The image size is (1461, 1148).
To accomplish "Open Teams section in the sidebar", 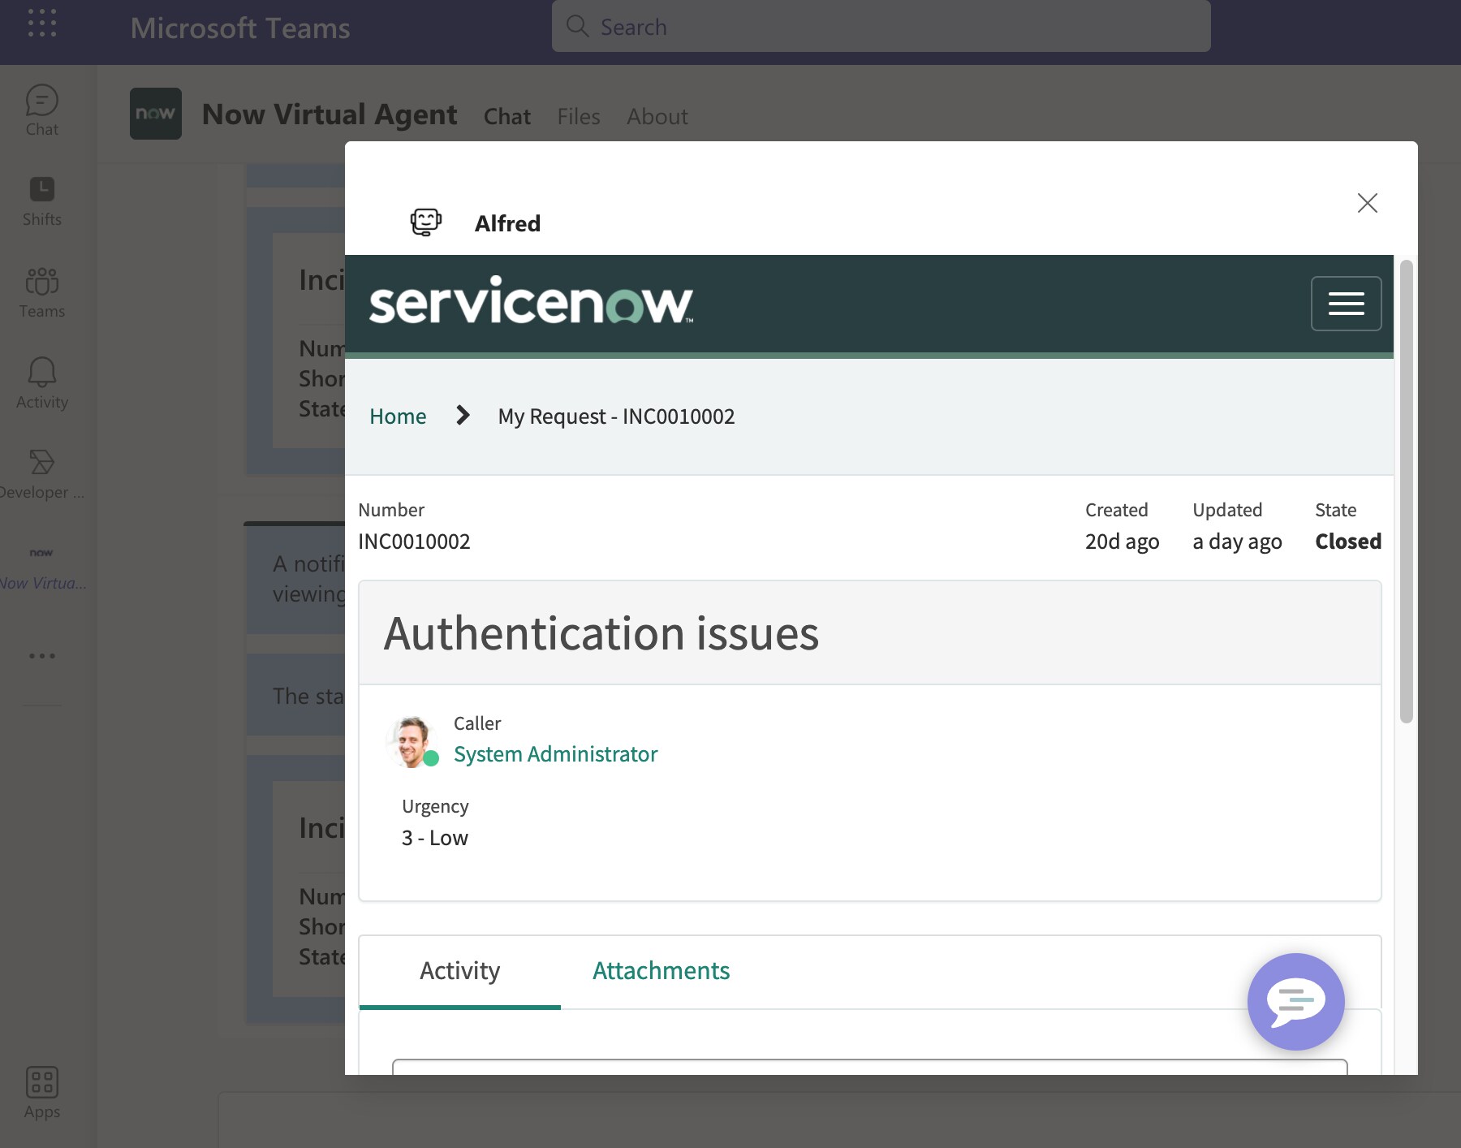I will [x=42, y=293].
